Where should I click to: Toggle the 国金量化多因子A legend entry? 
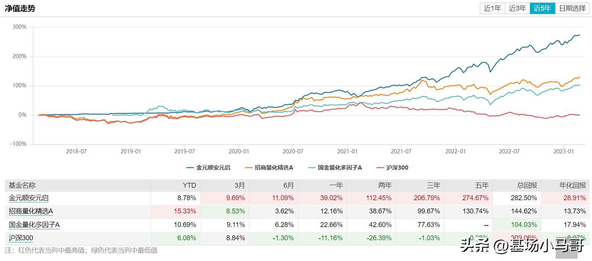click(337, 168)
